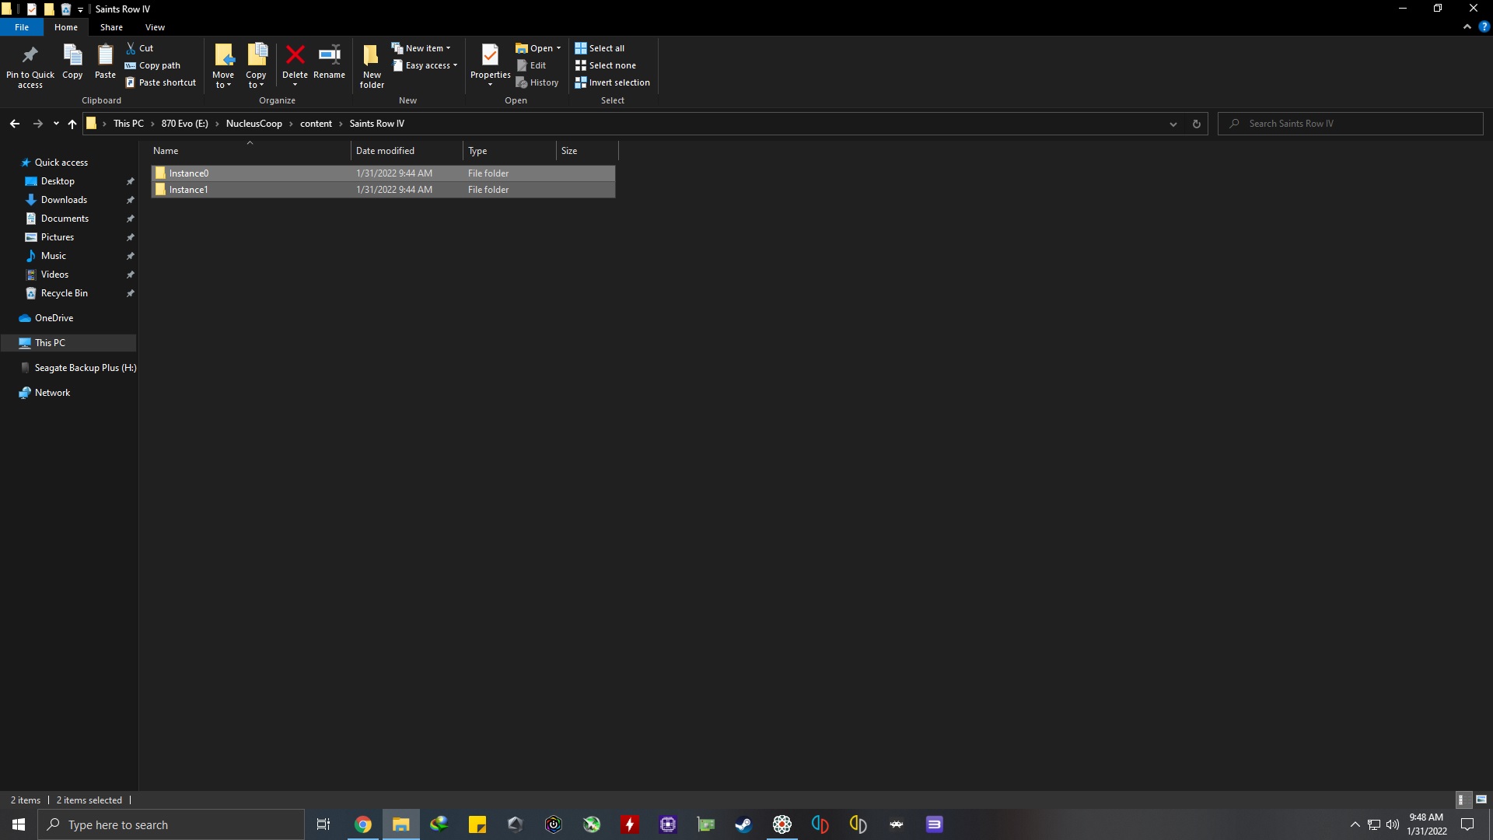This screenshot has height=840, width=1493.
Task: Open Pictures in navigation pane
Action: [x=58, y=237]
